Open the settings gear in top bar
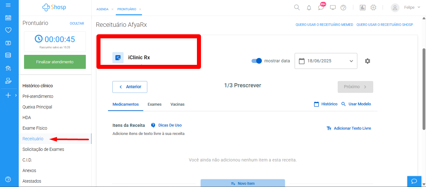 pos(373,7)
